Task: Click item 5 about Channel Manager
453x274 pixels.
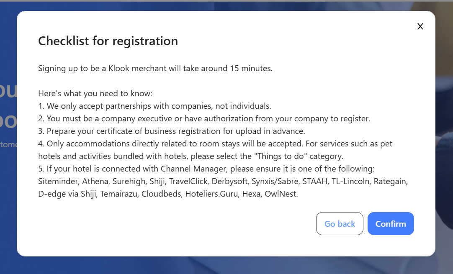Action: (206, 169)
